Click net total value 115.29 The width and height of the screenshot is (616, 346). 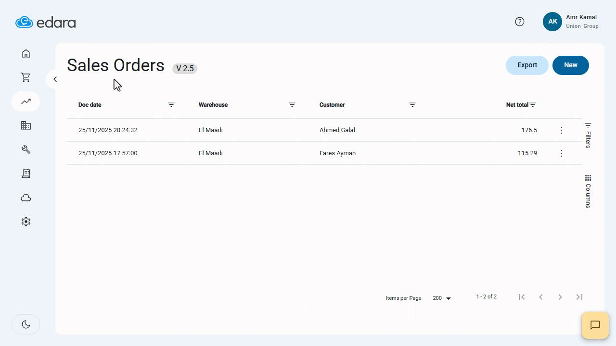pos(527,153)
